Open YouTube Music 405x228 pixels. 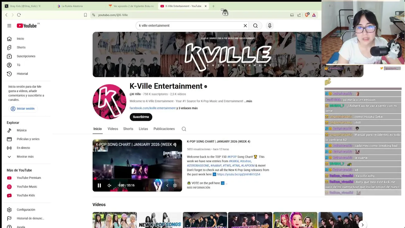click(x=27, y=187)
